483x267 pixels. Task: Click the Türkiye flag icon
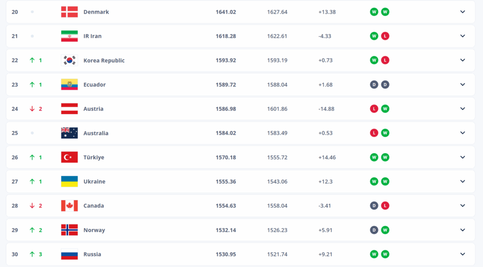pos(69,157)
